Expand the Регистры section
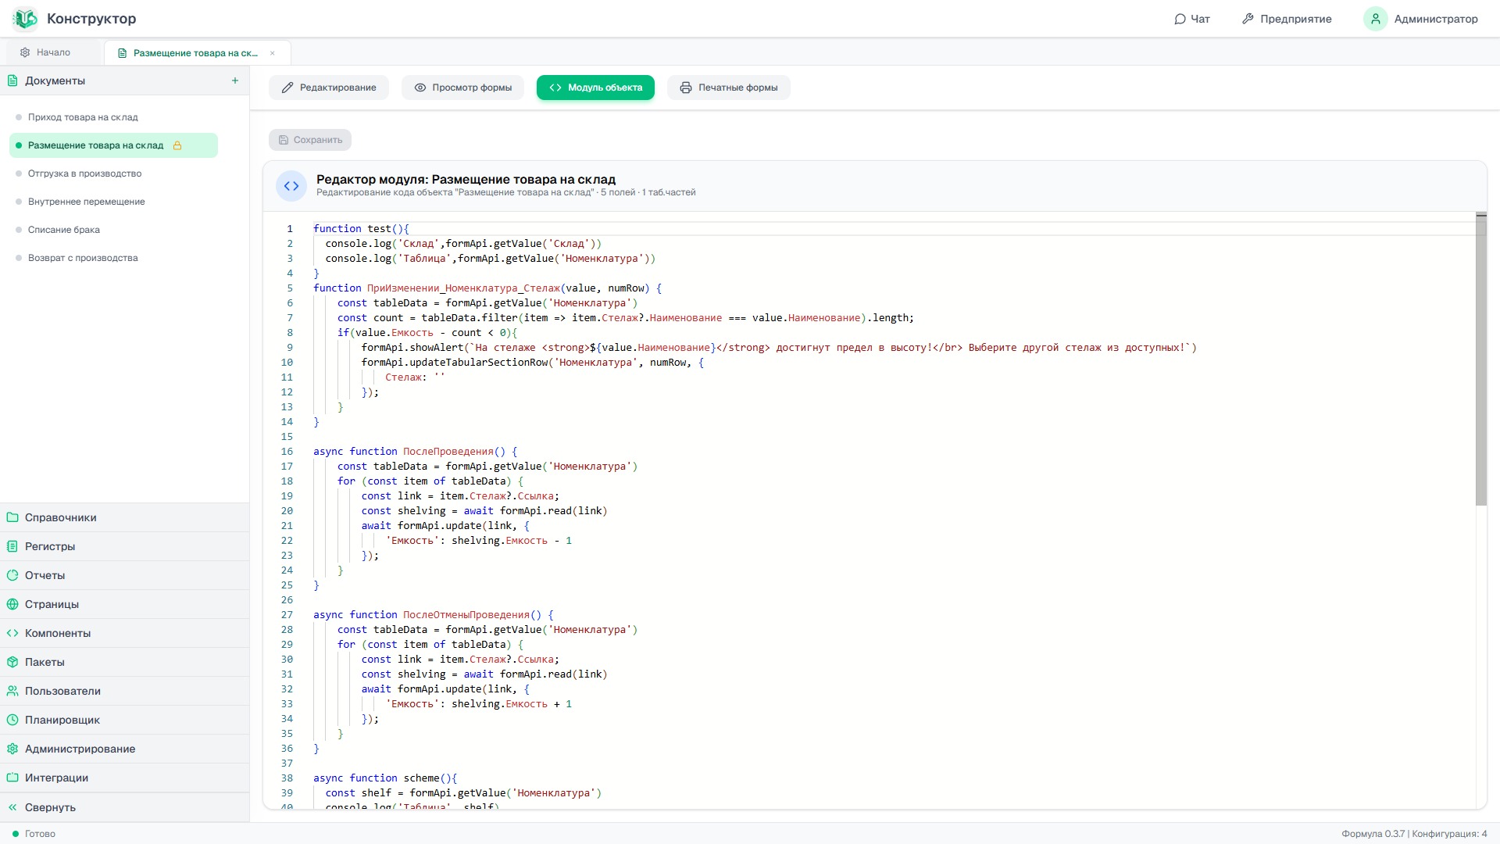This screenshot has height=844, width=1500. [125, 546]
